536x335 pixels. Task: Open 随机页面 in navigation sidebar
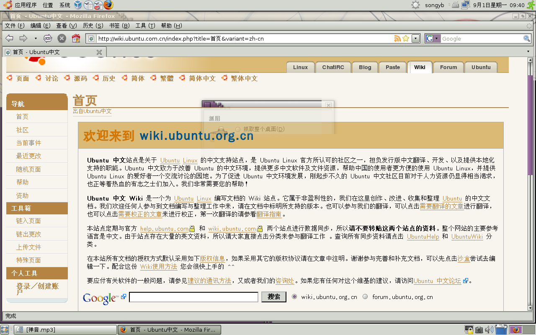click(28, 169)
